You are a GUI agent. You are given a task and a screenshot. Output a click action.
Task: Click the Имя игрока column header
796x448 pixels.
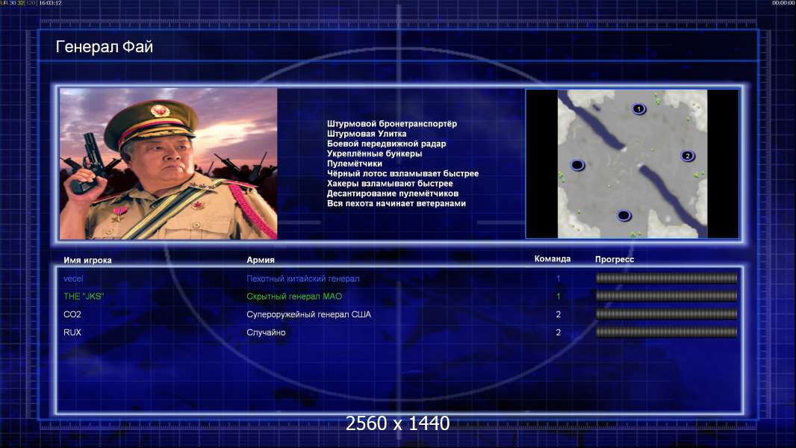(87, 261)
